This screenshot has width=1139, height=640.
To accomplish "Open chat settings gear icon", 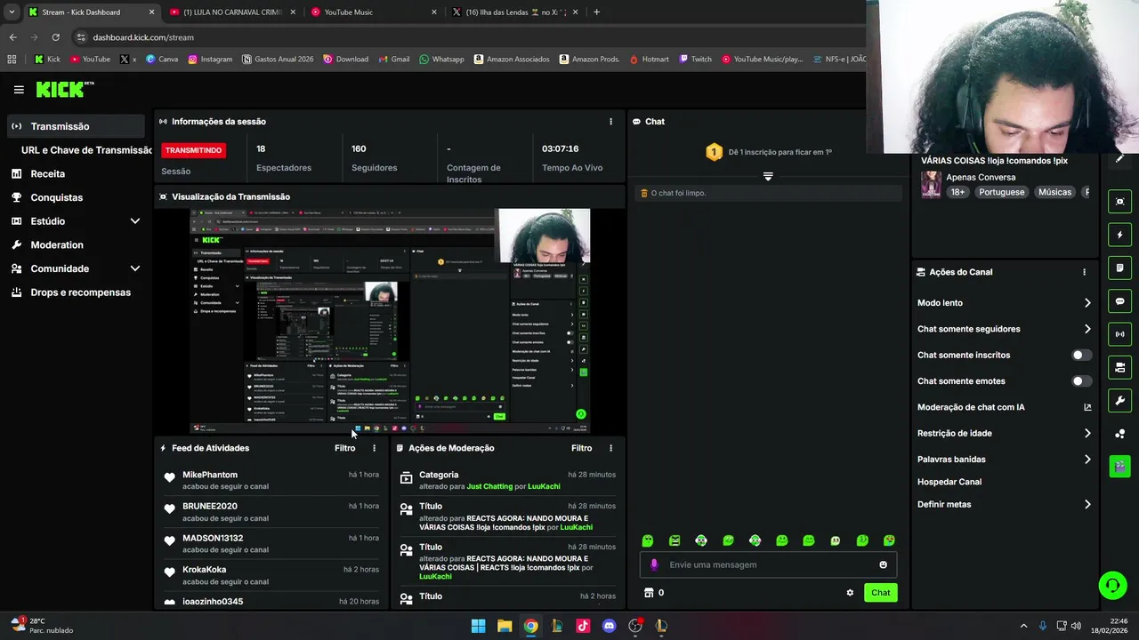I will coord(850,593).
